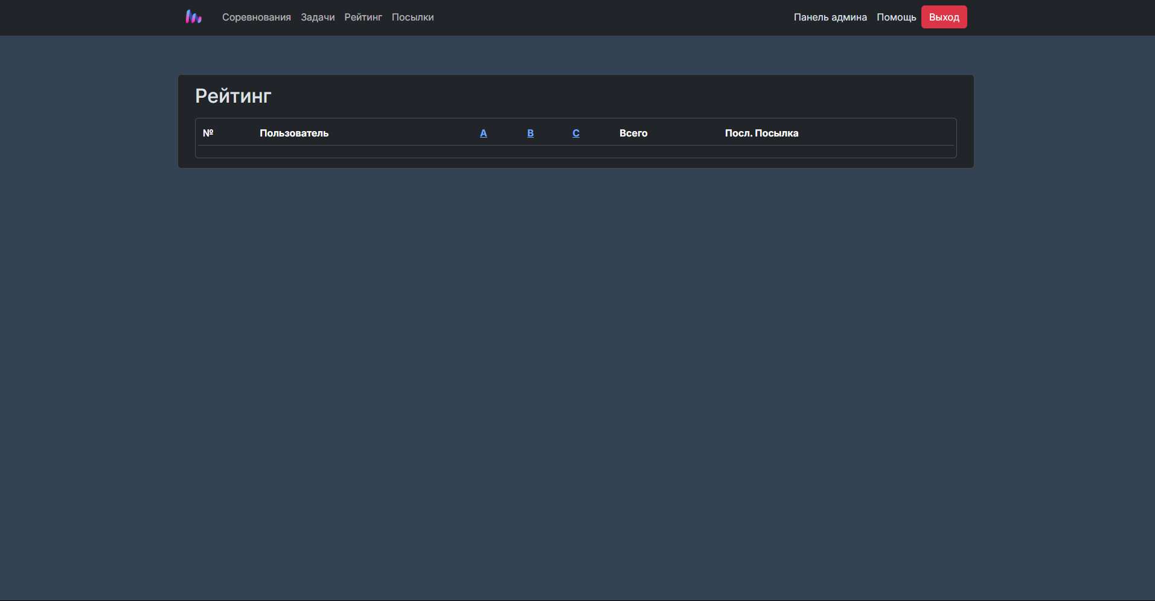Open the Соревнования page
The image size is (1155, 601).
pos(256,18)
